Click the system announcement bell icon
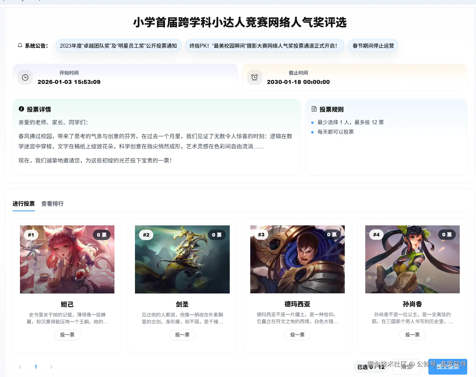Image resolution: width=476 pixels, height=377 pixels. click(20, 46)
